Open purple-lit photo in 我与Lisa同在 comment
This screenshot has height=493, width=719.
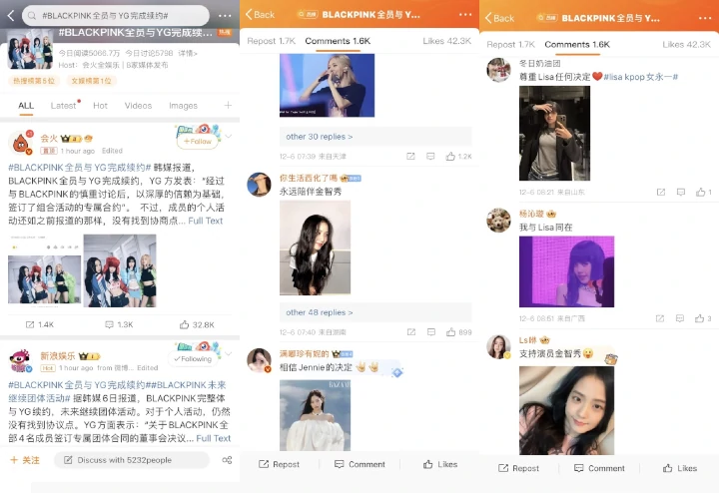pos(566,271)
